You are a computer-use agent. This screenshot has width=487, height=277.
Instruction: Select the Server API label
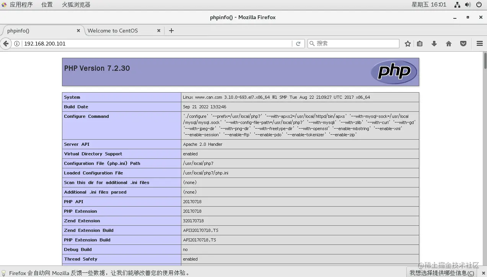pyautogui.click(x=77, y=144)
